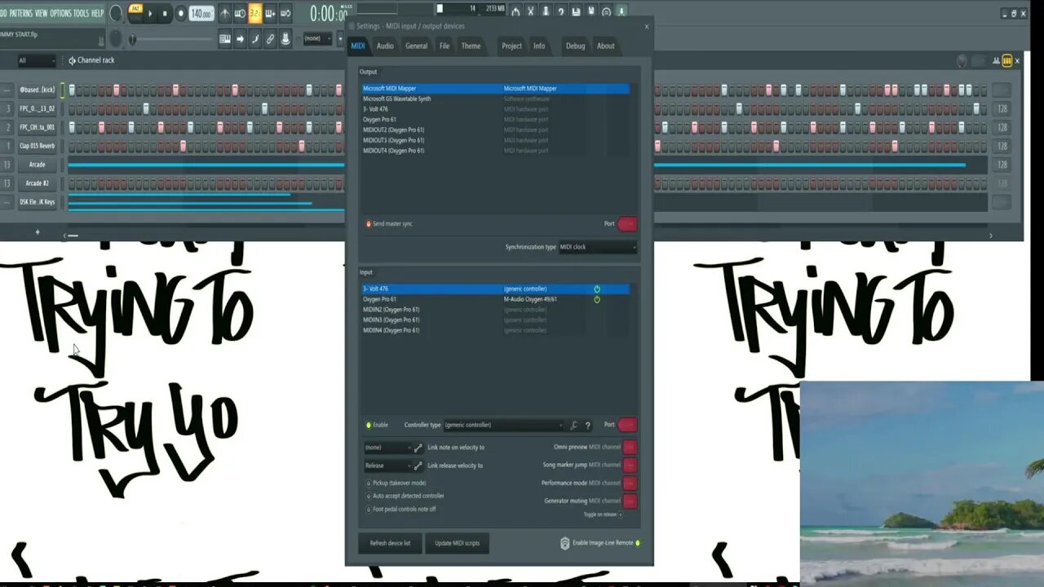Click the render/export toolbar icon
1044x587 pixels.
click(591, 12)
